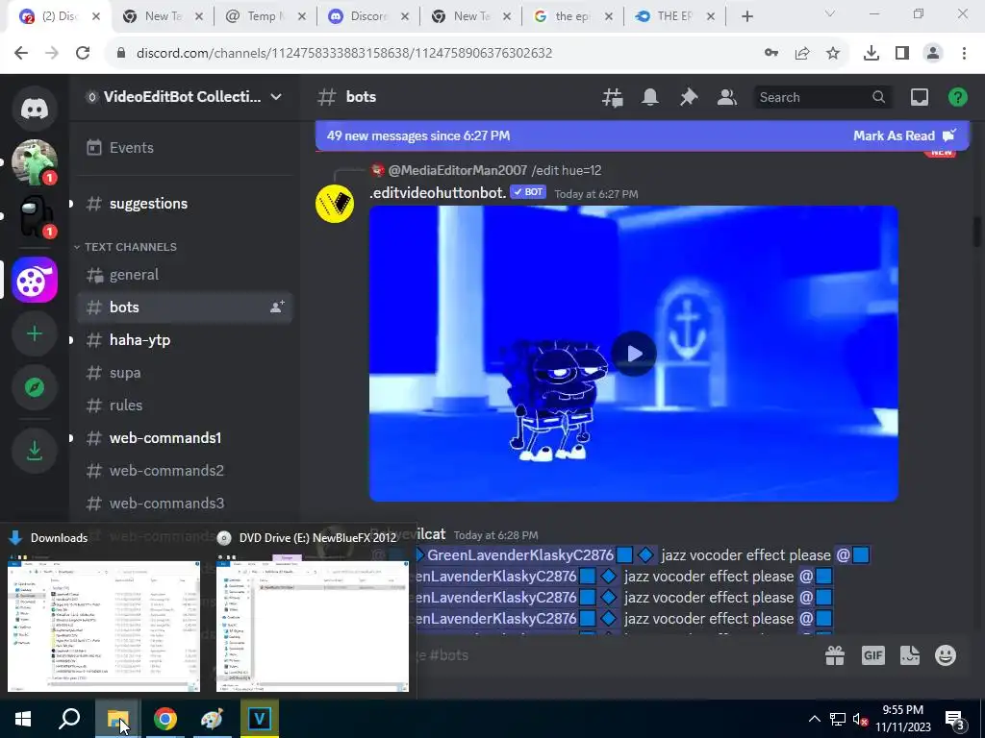Viewport: 985px width, 738px height.
Task: Open the sticker picker icon
Action: coord(910,655)
